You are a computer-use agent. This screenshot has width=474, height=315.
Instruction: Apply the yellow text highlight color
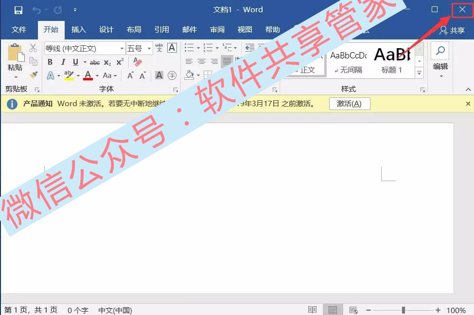69,75
